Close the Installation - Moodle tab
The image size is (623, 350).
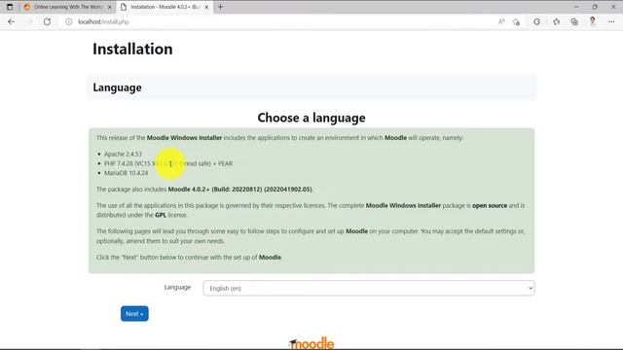click(206, 7)
